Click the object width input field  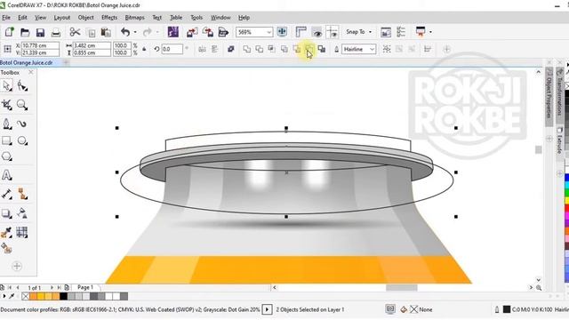pyautogui.click(x=92, y=45)
